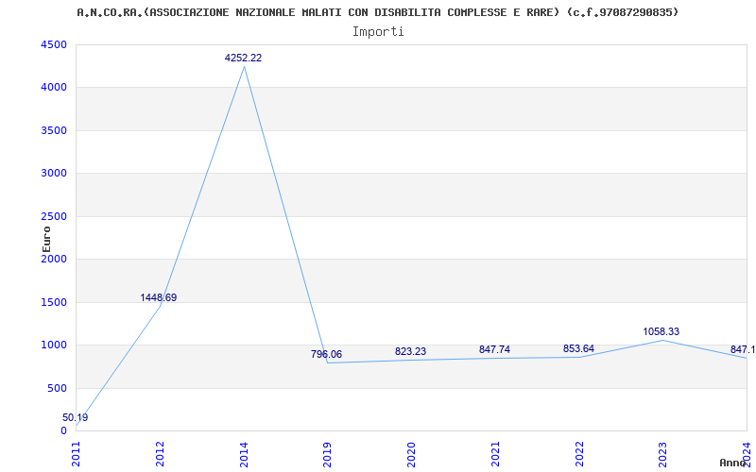
Task: Click the 796.06 data label for 2019
Action: (x=326, y=355)
